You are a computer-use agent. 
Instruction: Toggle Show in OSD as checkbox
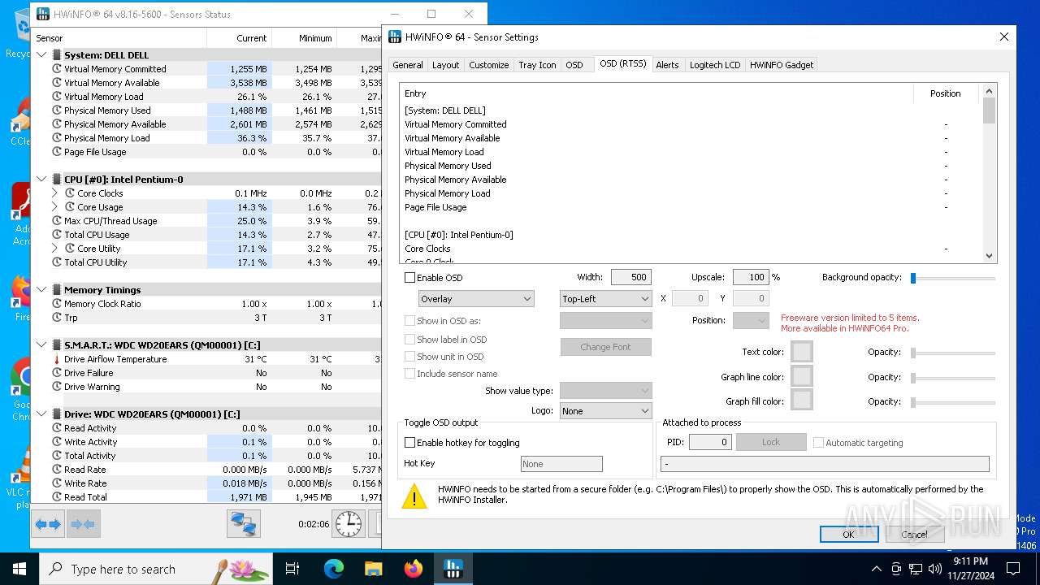point(410,321)
